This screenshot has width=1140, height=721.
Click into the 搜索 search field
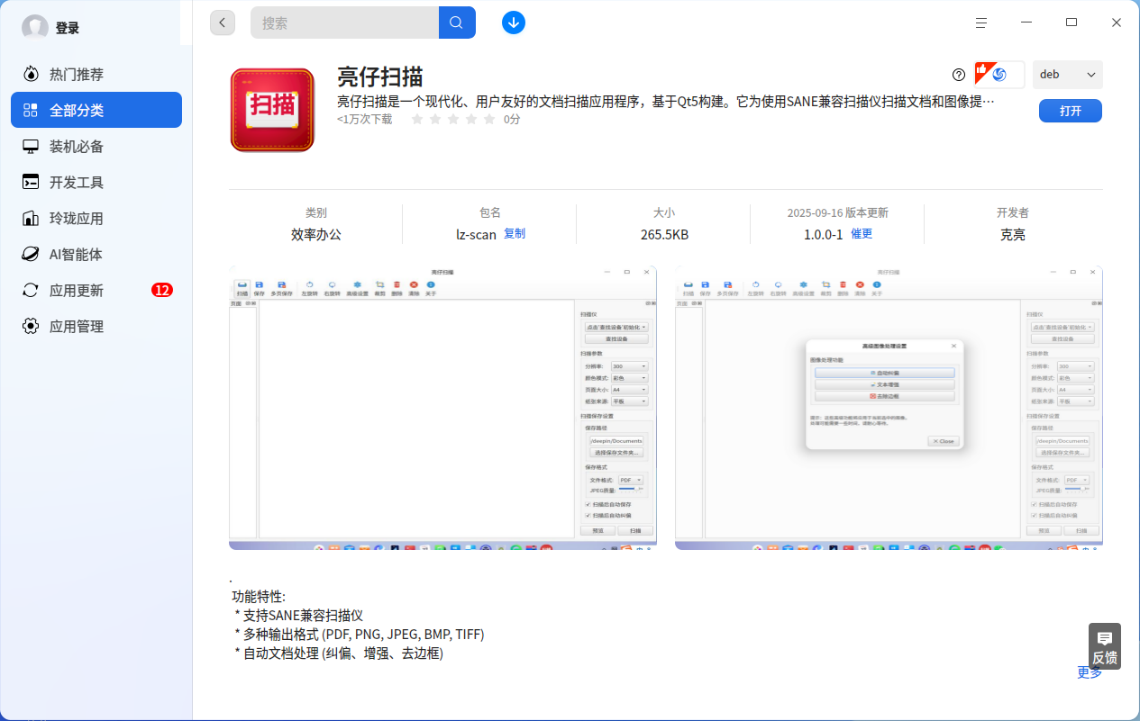tap(345, 23)
